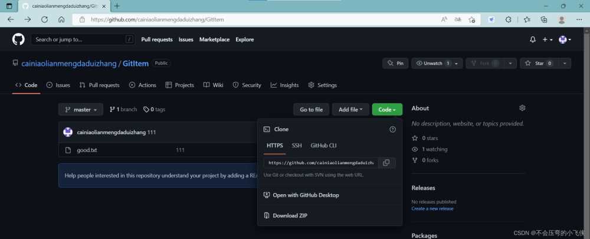Open Issues in the top navigation
The width and height of the screenshot is (590, 239).
(x=186, y=39)
